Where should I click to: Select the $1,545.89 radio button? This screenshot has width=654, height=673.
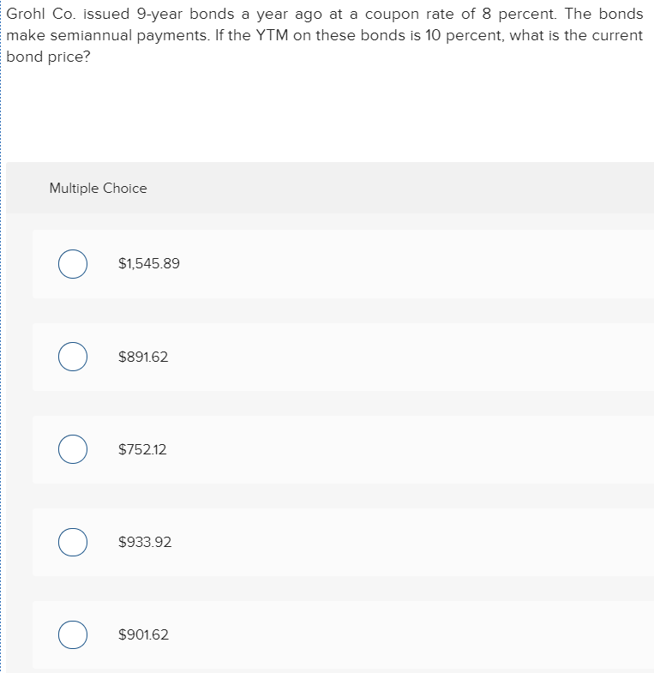[73, 264]
